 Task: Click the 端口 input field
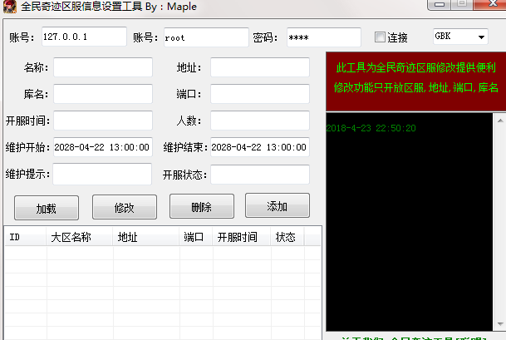pyautogui.click(x=260, y=94)
